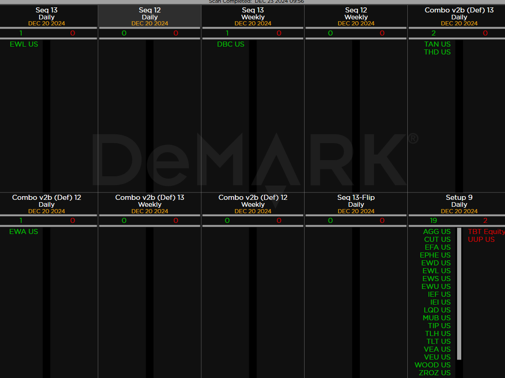Select the red UUP US entry

click(x=481, y=240)
